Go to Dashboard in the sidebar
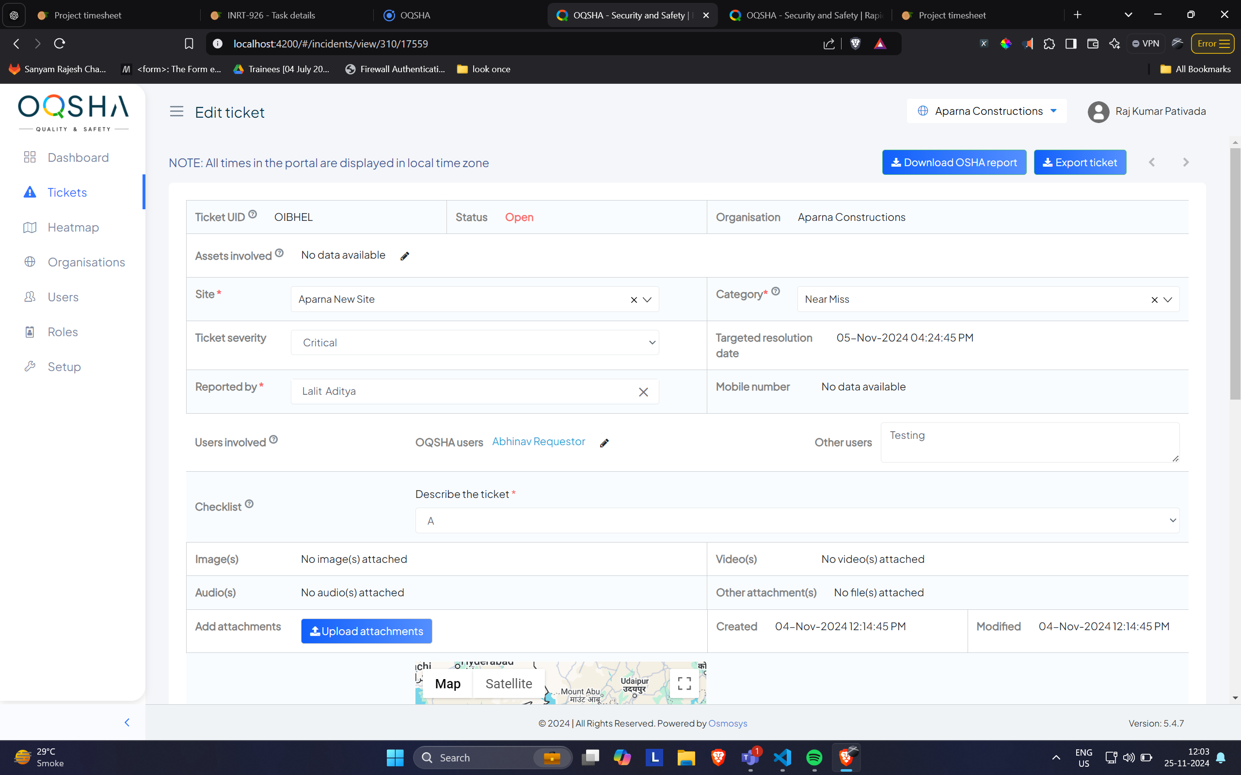The height and width of the screenshot is (775, 1241). click(78, 157)
